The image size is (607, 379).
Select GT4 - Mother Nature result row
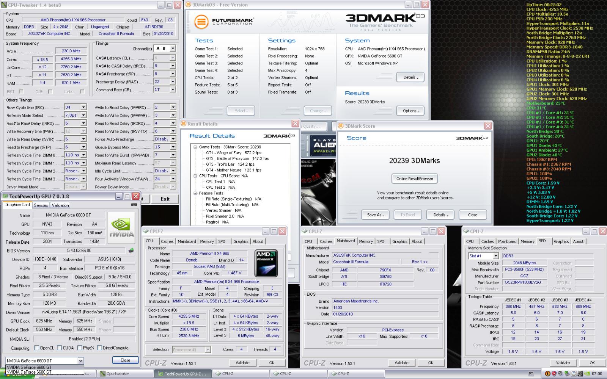234,170
